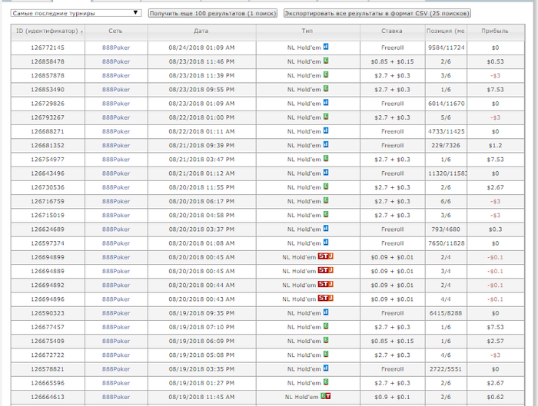538x406 pixels.
Task: Sort by Сеть column header
Action: click(x=115, y=31)
